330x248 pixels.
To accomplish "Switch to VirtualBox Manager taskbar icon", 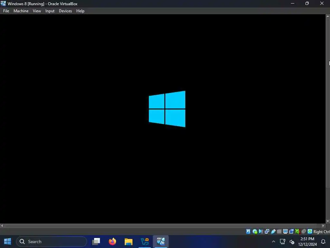I will (145, 242).
